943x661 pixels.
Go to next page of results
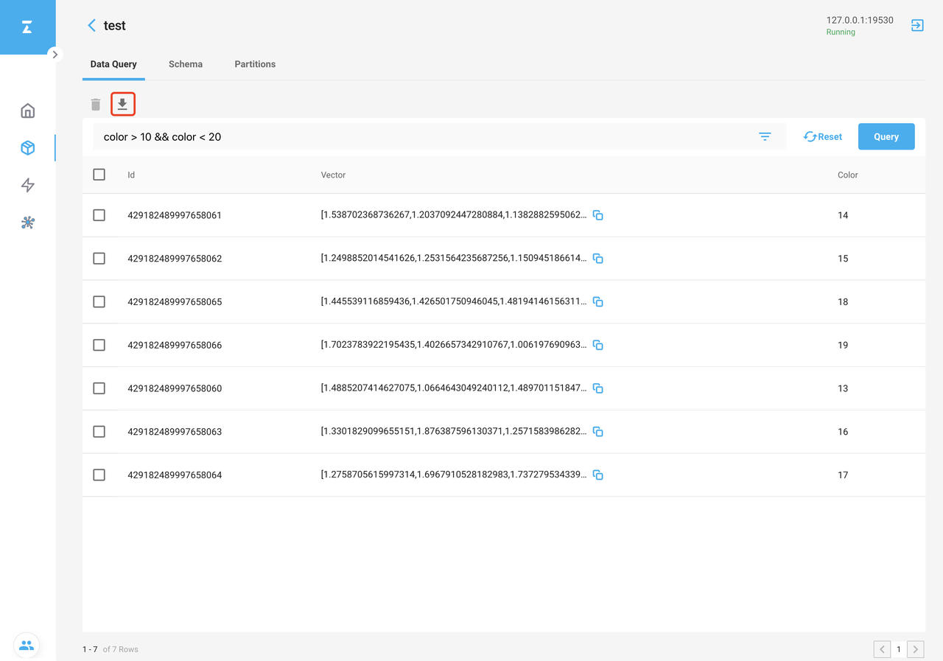tap(916, 649)
